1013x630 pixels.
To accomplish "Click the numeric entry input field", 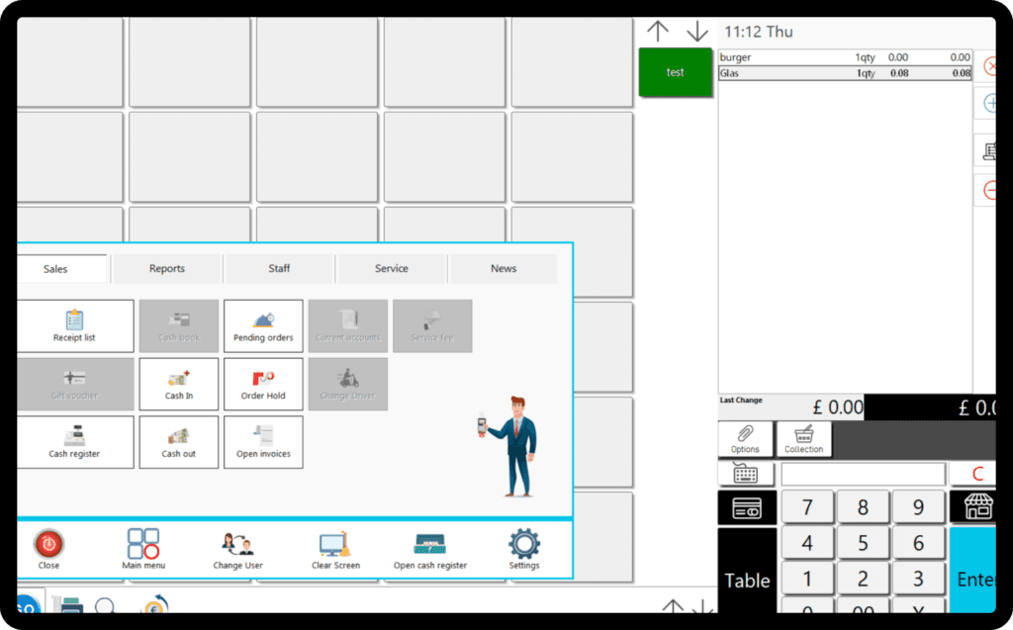I will (x=863, y=475).
